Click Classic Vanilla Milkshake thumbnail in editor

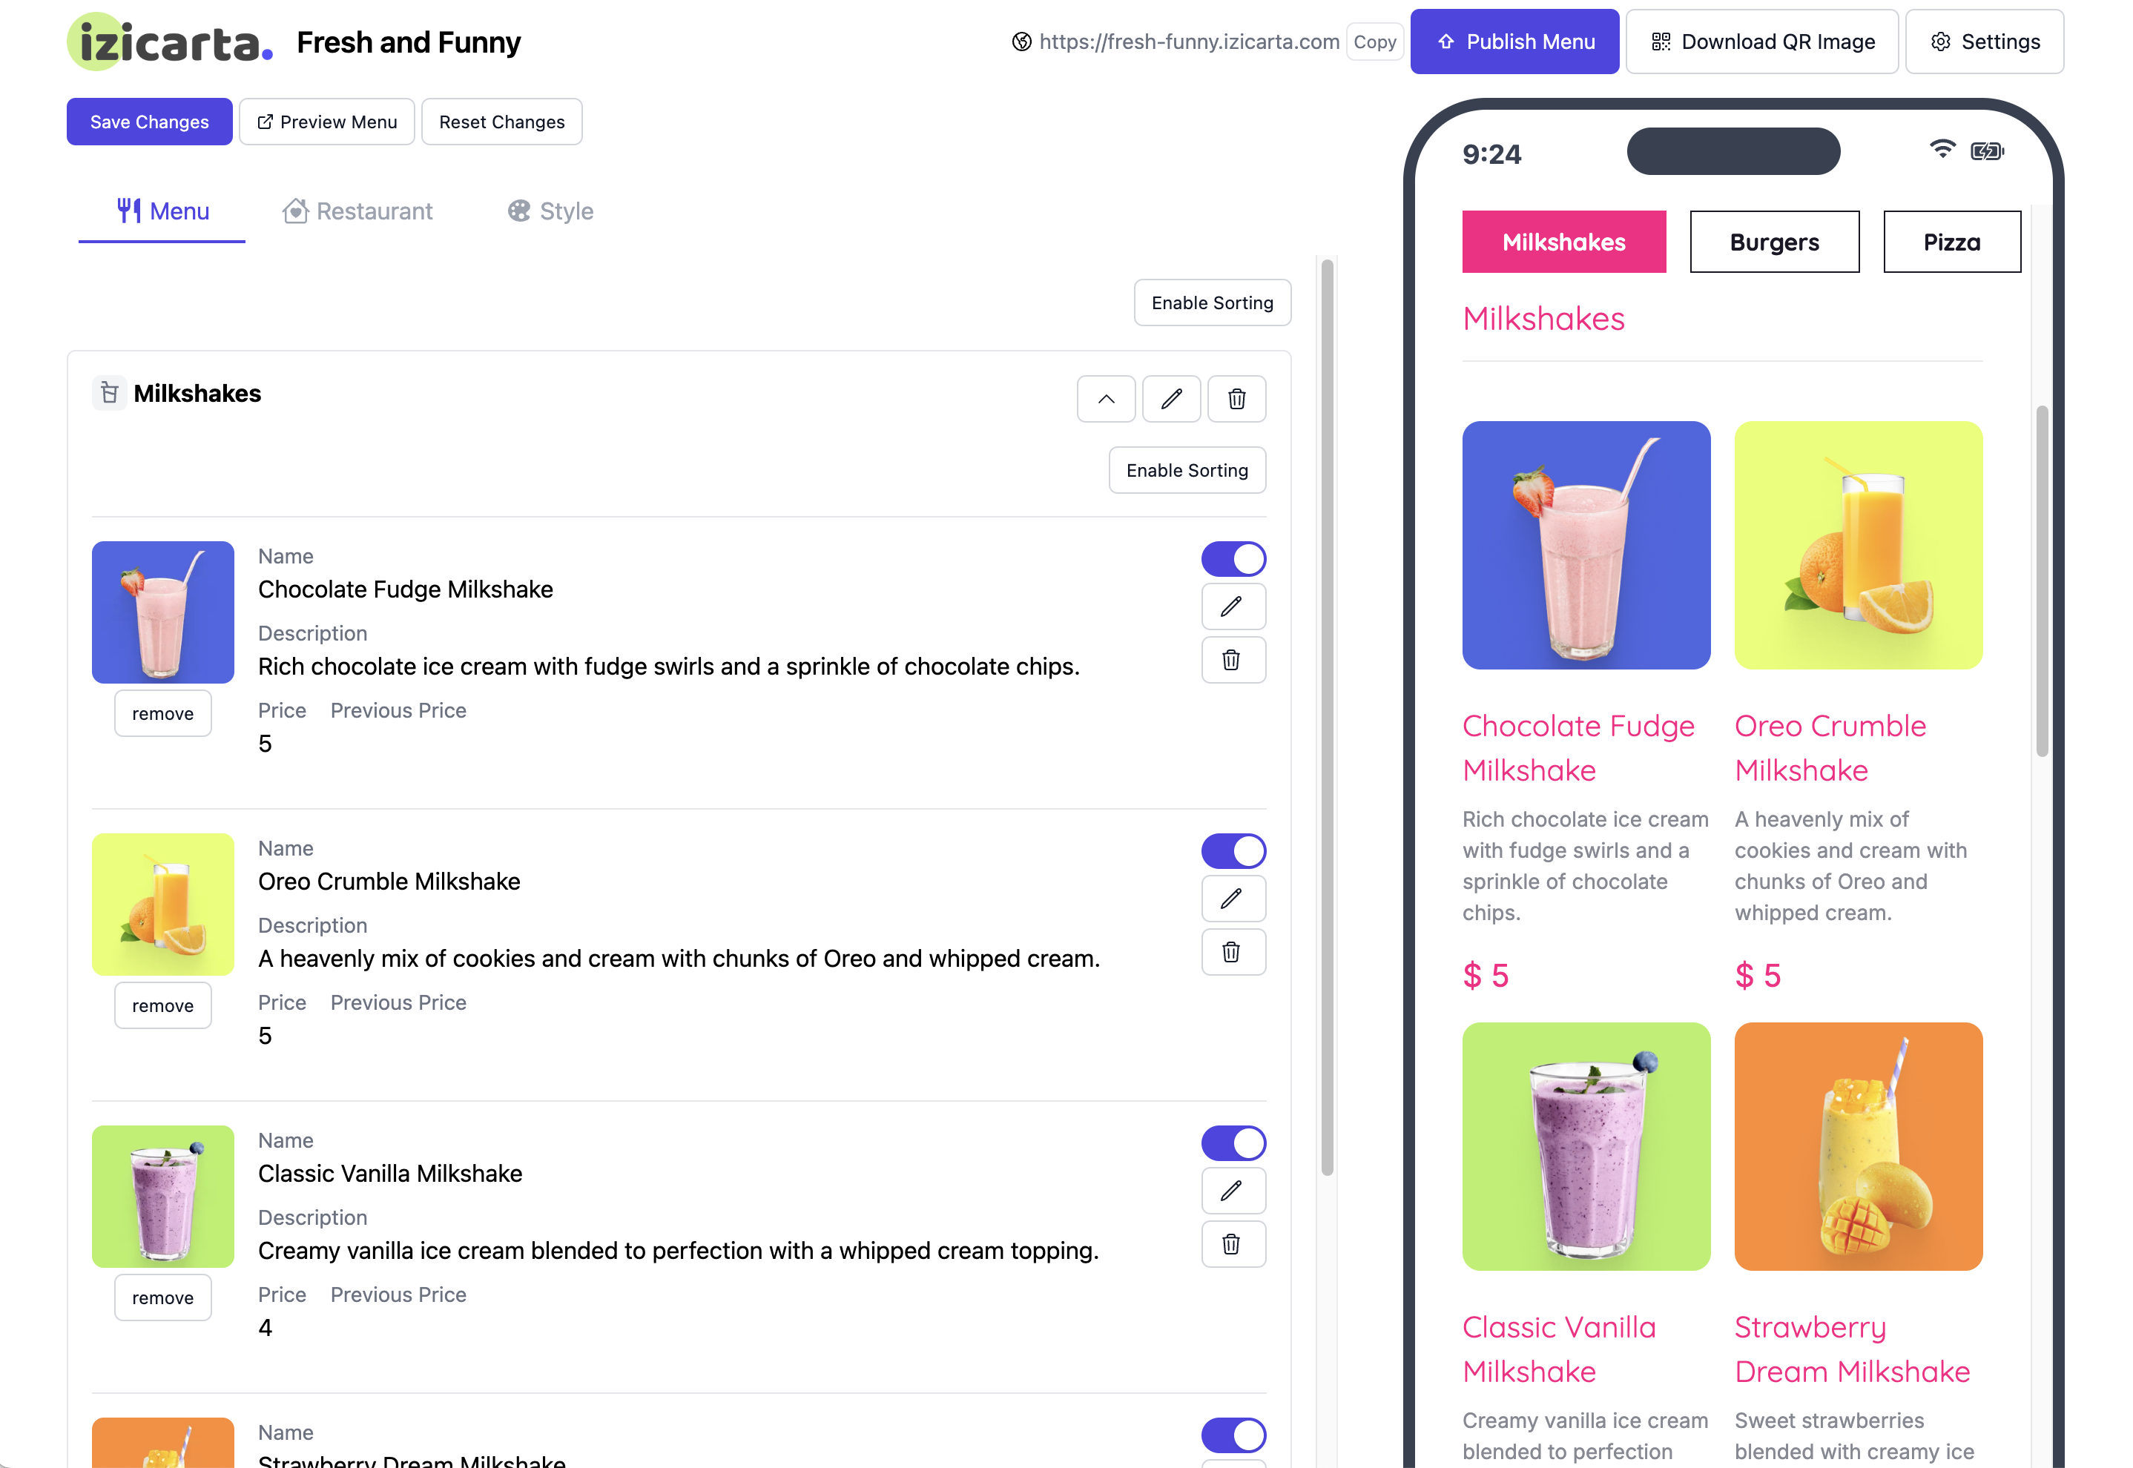pos(163,1197)
